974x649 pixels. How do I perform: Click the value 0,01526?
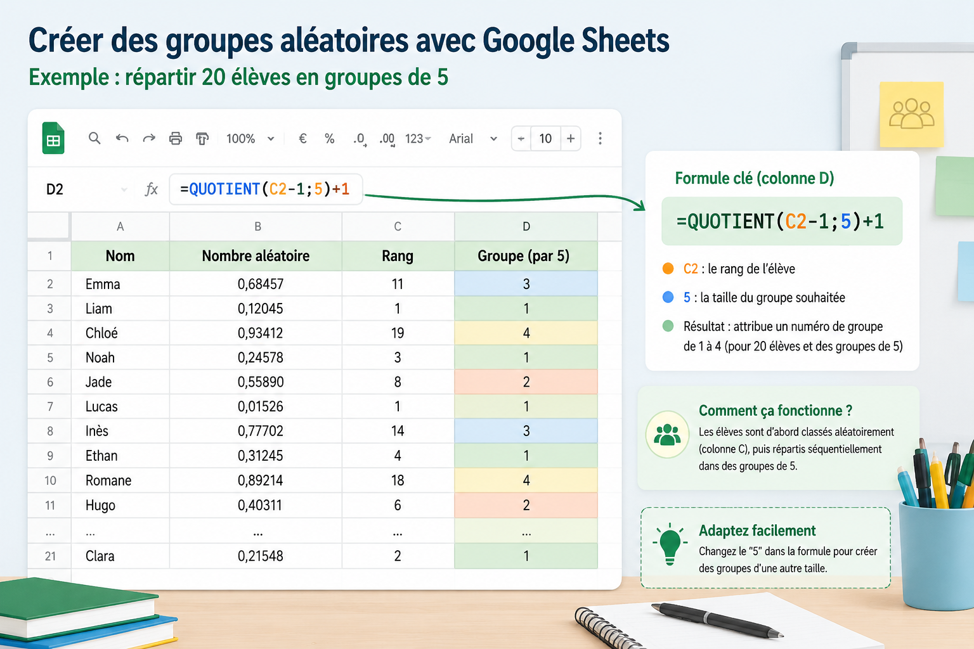pyautogui.click(x=260, y=406)
